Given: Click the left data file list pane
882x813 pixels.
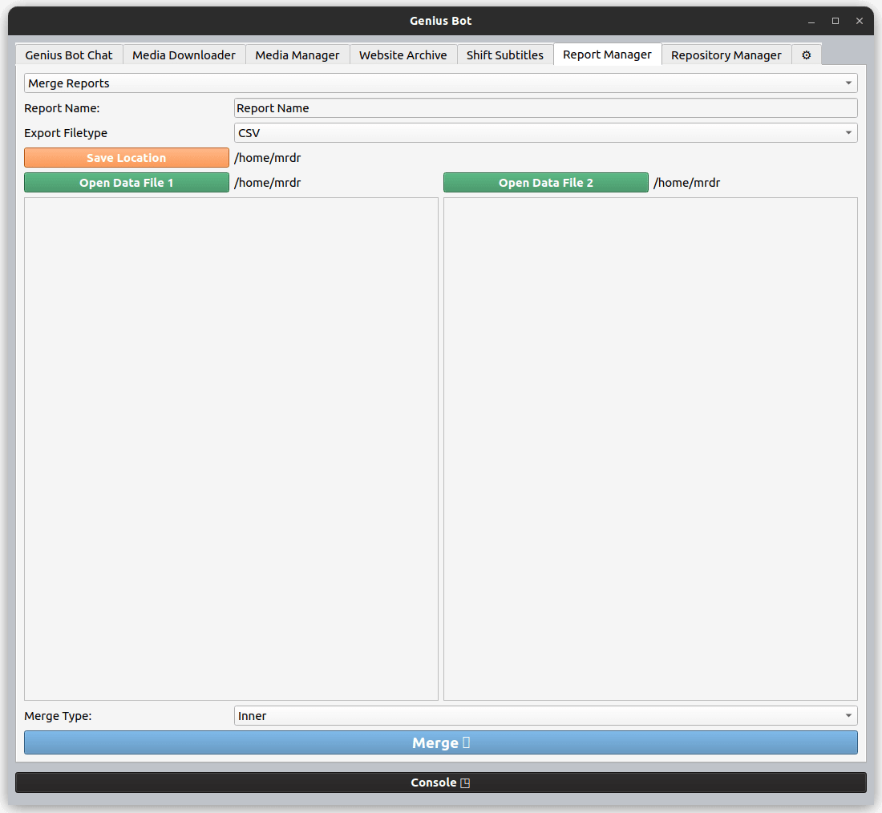Looking at the screenshot, I should (231, 449).
